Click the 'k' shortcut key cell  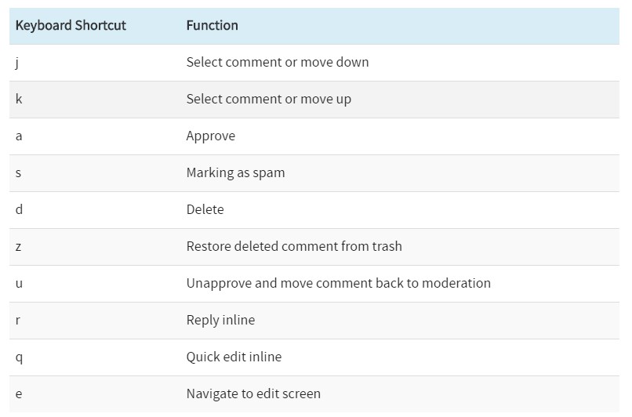tap(19, 100)
